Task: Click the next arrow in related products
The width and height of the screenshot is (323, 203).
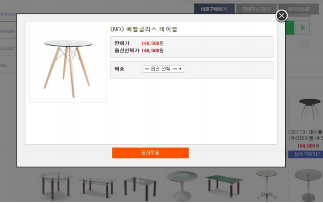Action: pos(307,44)
